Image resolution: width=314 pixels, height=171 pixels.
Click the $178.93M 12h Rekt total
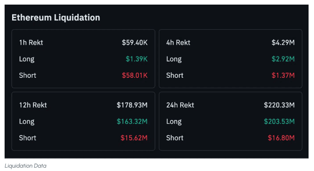coord(132,105)
